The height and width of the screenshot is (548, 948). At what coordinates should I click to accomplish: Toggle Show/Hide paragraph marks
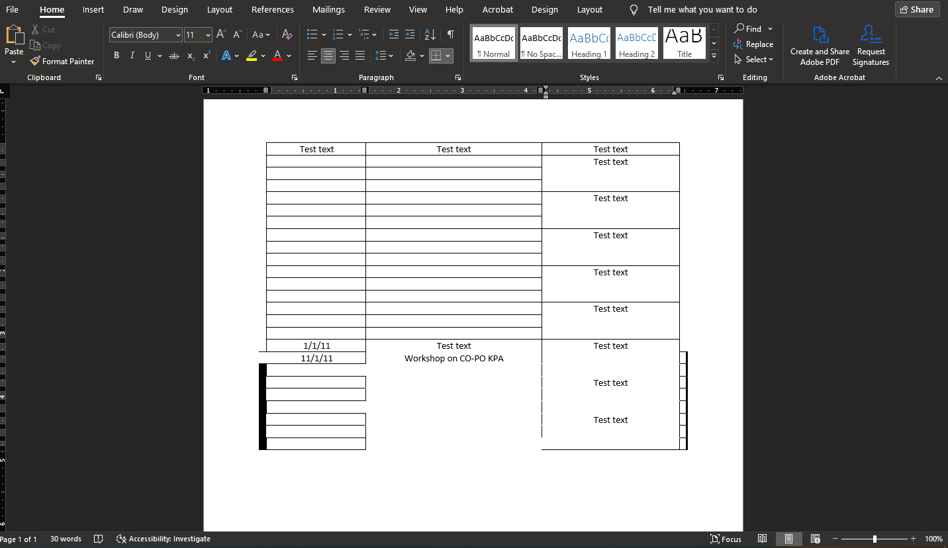point(451,35)
